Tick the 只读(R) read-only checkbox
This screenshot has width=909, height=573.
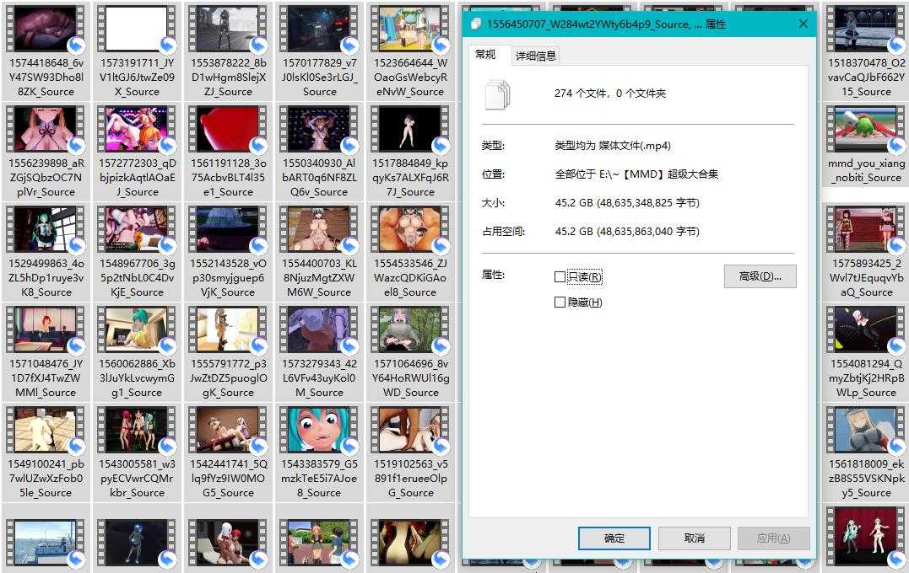pyautogui.click(x=560, y=276)
